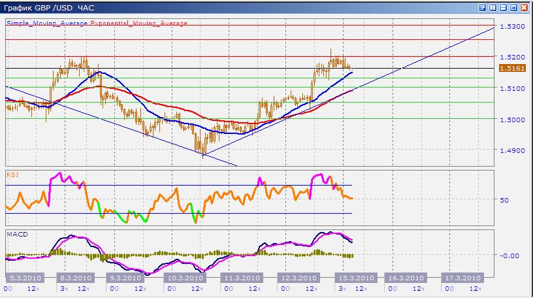Click the 5.3.2010 date marker
Viewport: 533px width, 298px height.
point(25,276)
